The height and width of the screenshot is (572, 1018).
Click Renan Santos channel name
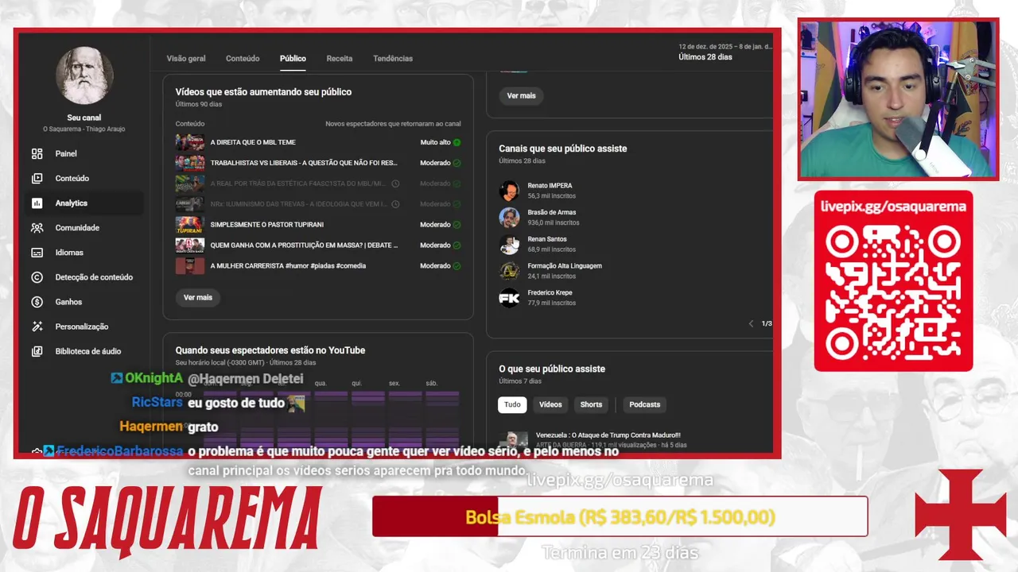tap(547, 239)
